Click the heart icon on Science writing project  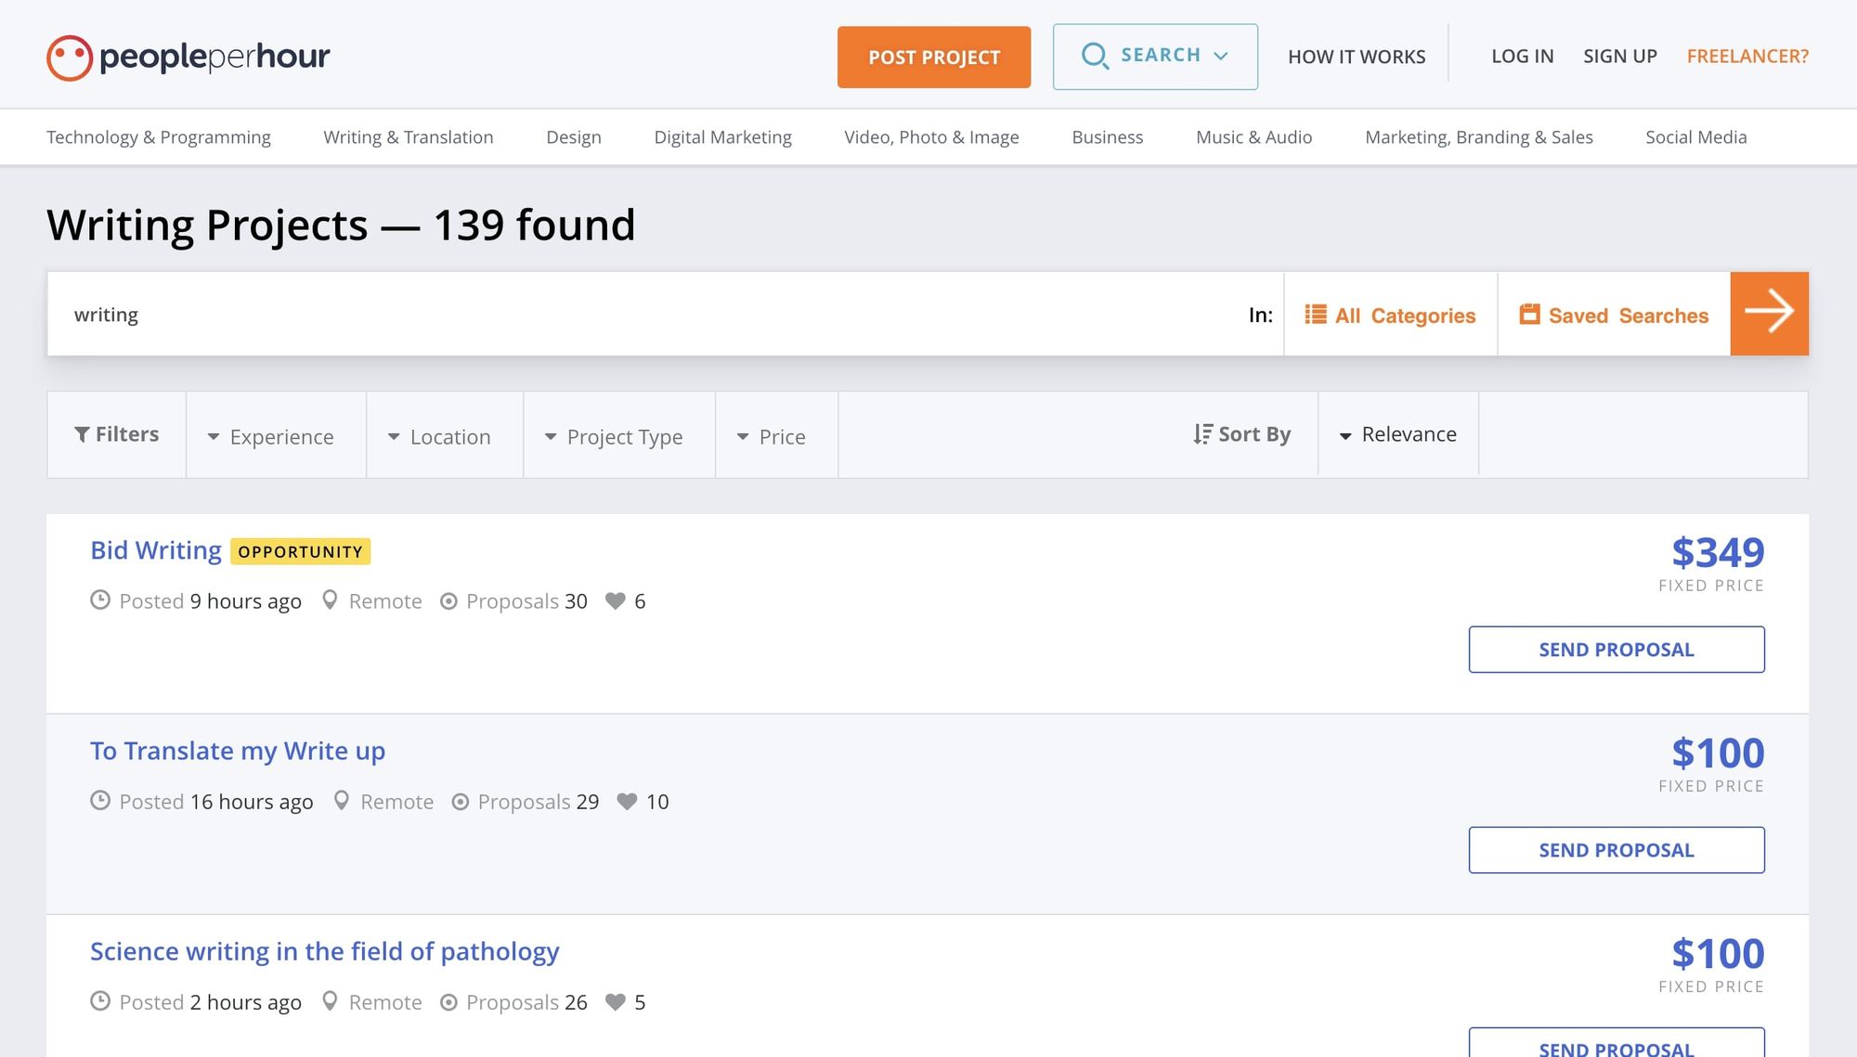pyautogui.click(x=615, y=1002)
